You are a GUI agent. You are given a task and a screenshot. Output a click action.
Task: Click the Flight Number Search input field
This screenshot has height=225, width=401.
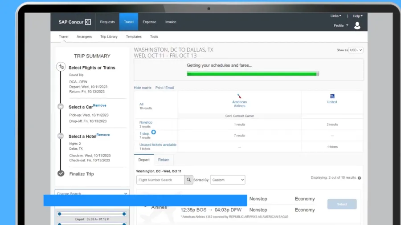pyautogui.click(x=160, y=180)
